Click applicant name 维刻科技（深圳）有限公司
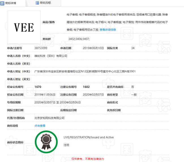The height and width of the screenshot is (162, 184). pyautogui.click(x=51, y=56)
